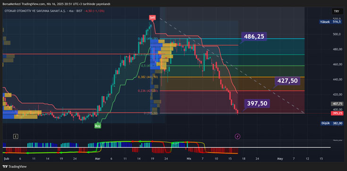
Task: Click the red Sell signal label
Action: pyautogui.click(x=152, y=17)
